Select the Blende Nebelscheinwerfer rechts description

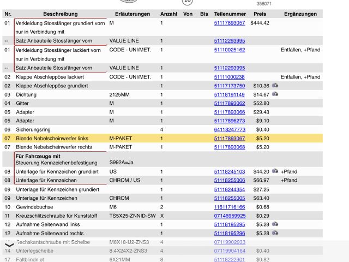tap(53, 147)
